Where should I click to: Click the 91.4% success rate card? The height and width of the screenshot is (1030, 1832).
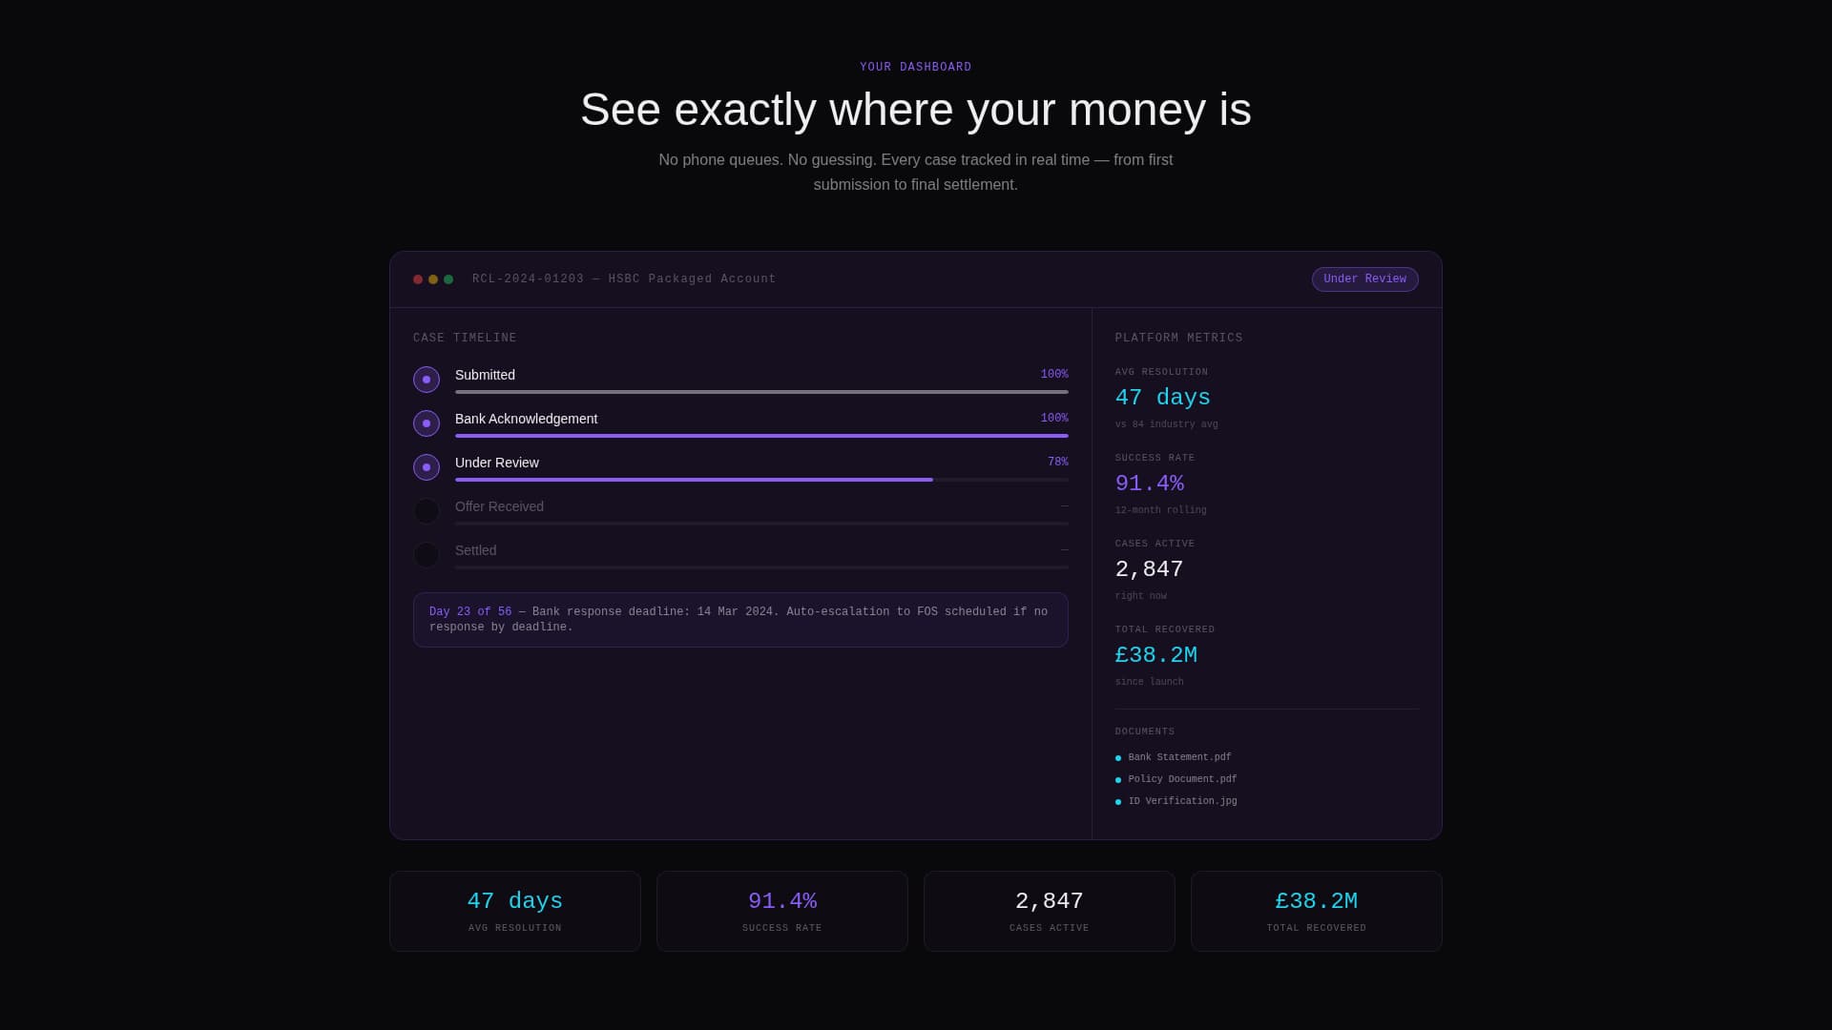(x=782, y=911)
